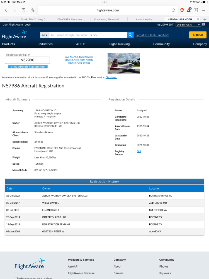The width and height of the screenshot is (209, 279).
Task: Go forward with the browser forward arrow
Action: coord(14,10)
